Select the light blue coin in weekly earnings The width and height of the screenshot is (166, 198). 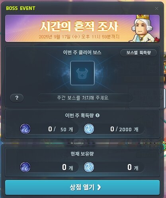click(x=89, y=129)
